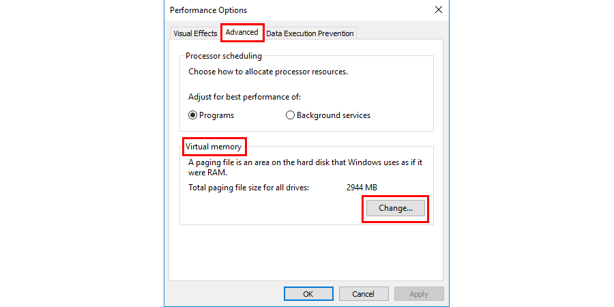Click the Performance Options title bar text
The image size is (614, 307).
pos(208,10)
